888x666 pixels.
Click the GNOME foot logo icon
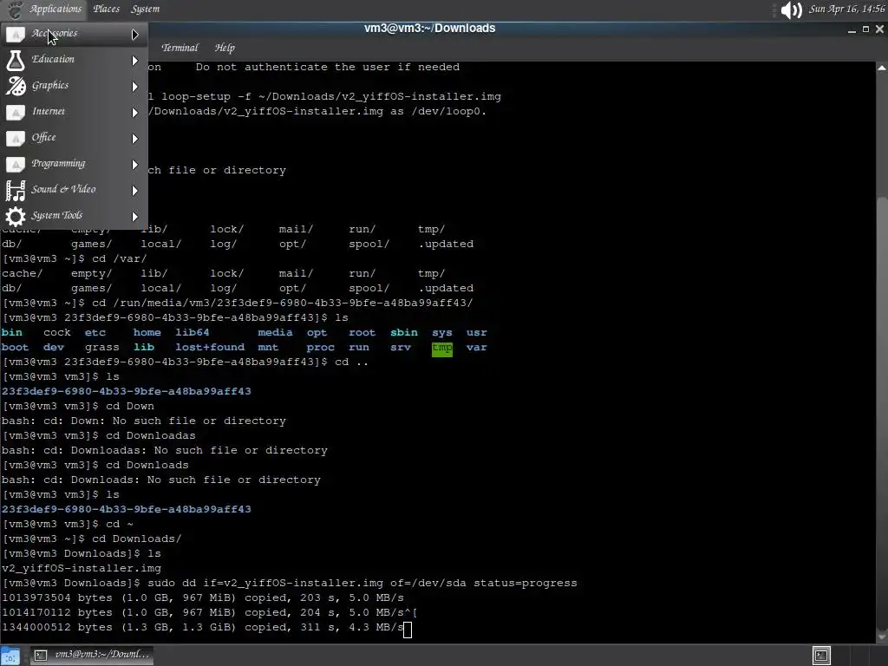14,9
